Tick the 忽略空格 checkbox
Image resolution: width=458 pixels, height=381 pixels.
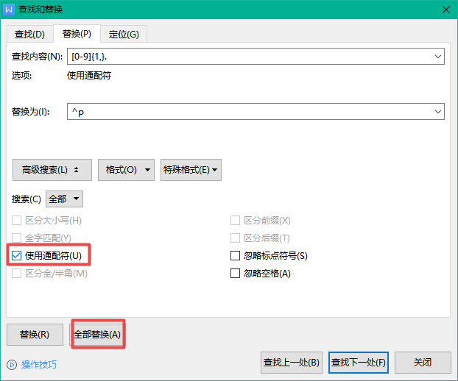[236, 274]
